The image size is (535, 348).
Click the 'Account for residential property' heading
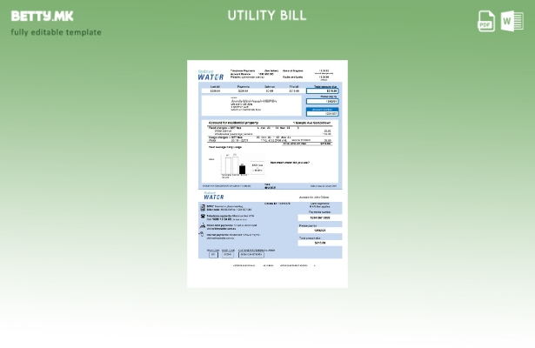pos(234,123)
